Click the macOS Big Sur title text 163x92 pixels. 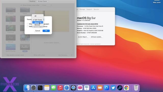(86, 18)
